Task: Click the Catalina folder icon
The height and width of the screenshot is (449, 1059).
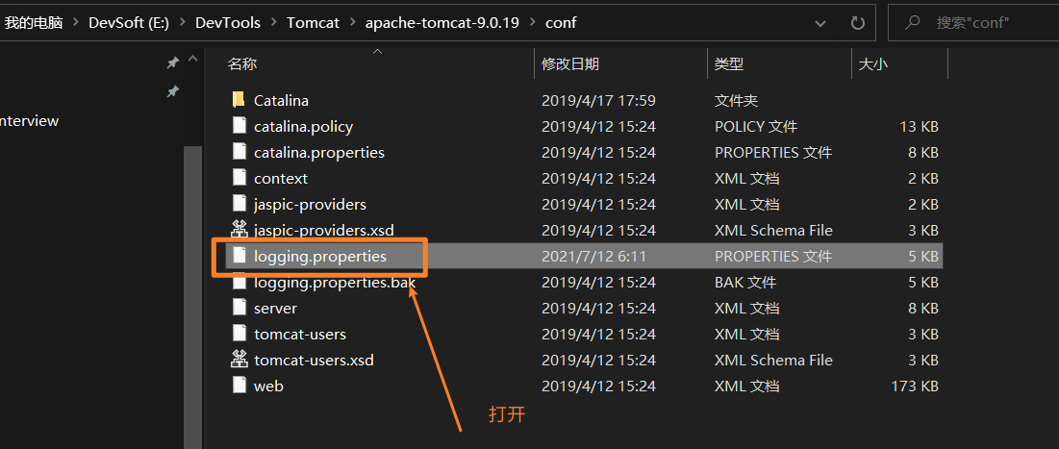Action: 239,100
